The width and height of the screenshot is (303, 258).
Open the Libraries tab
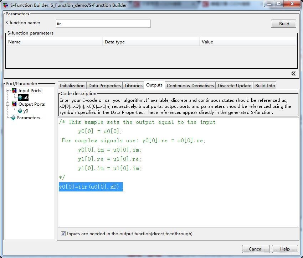click(133, 85)
